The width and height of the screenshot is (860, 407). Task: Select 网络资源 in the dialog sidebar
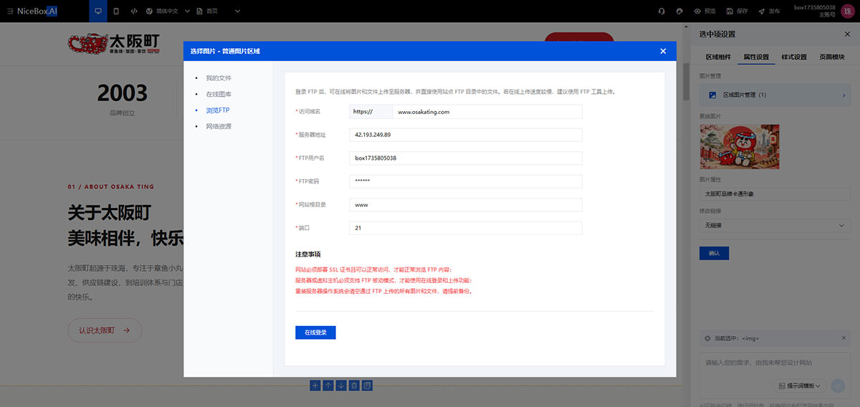[x=219, y=126]
